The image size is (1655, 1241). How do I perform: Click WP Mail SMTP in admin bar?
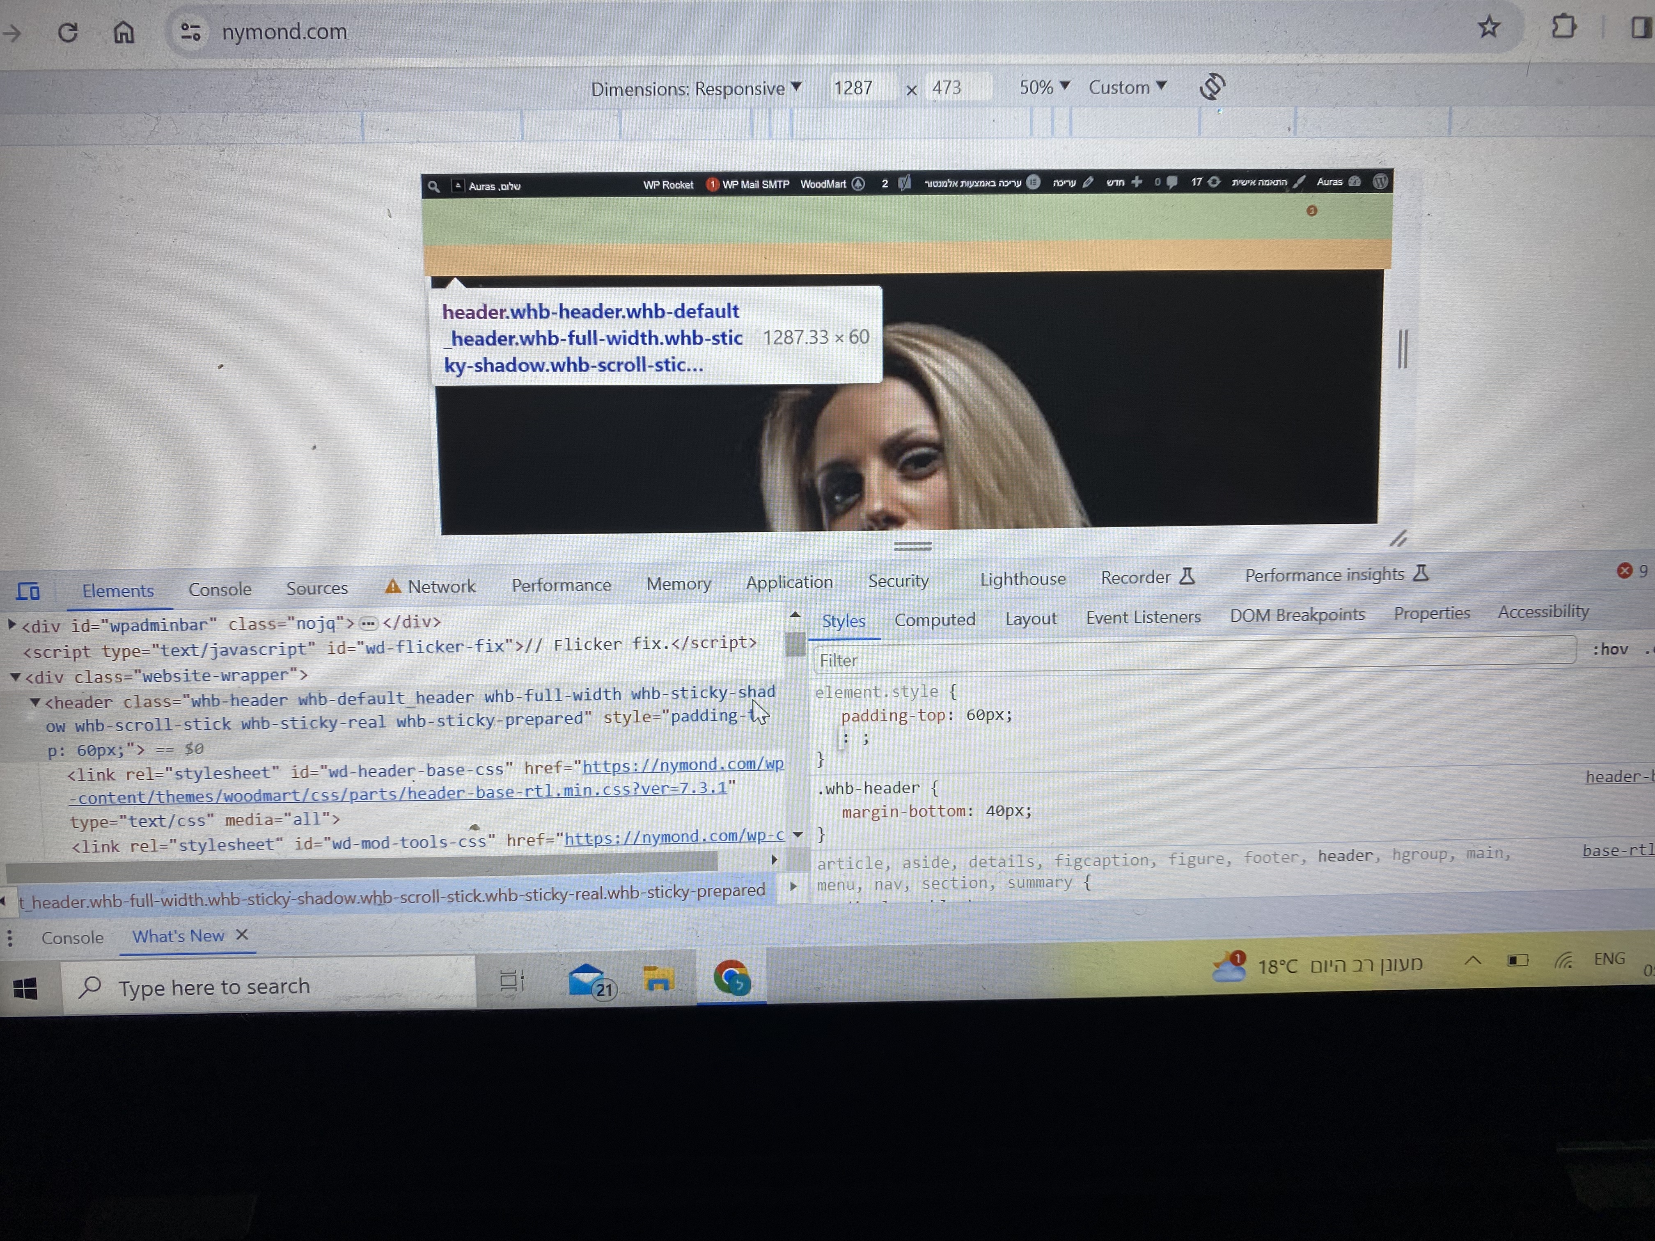[x=748, y=184]
